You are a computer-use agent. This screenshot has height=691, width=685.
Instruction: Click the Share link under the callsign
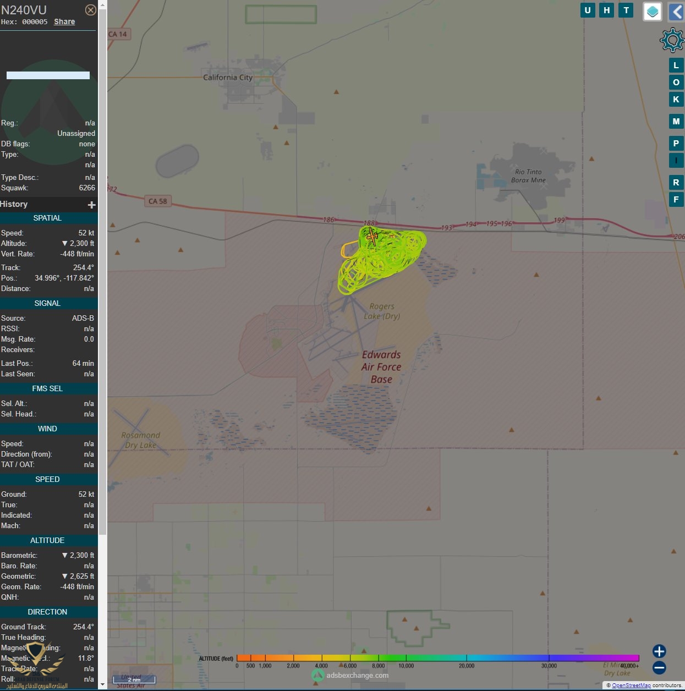tap(64, 21)
